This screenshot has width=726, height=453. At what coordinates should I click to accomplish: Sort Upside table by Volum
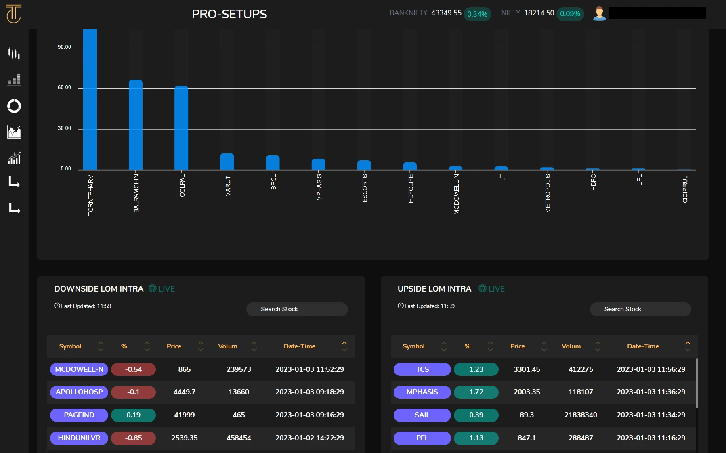click(598, 346)
